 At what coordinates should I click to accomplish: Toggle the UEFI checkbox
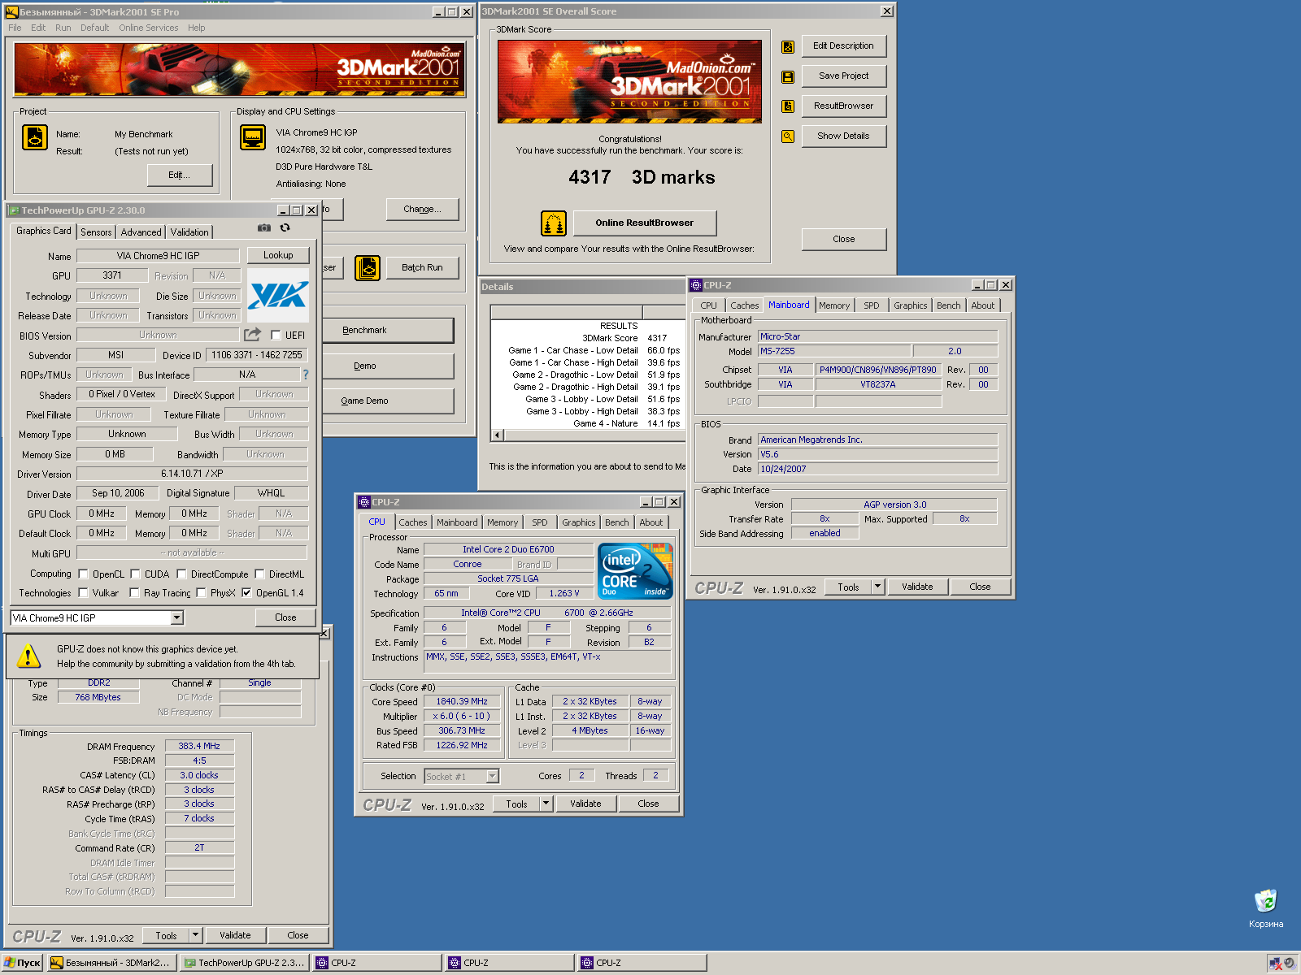point(276,335)
